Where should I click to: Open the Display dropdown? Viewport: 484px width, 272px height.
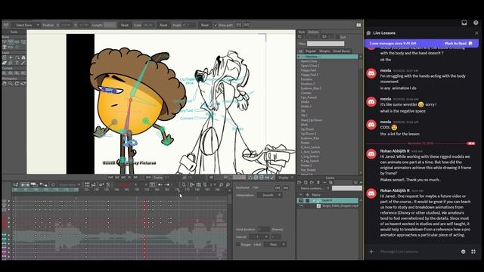286,178
